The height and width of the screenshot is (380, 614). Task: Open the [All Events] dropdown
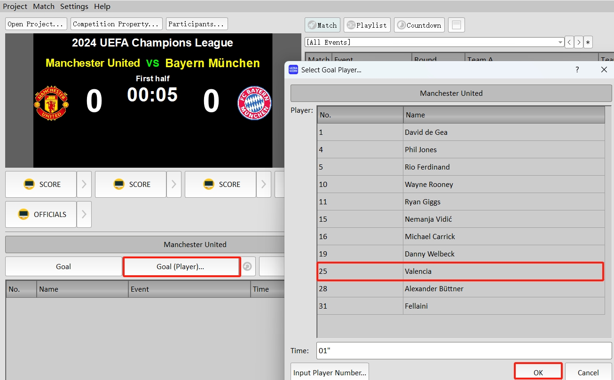click(x=560, y=42)
